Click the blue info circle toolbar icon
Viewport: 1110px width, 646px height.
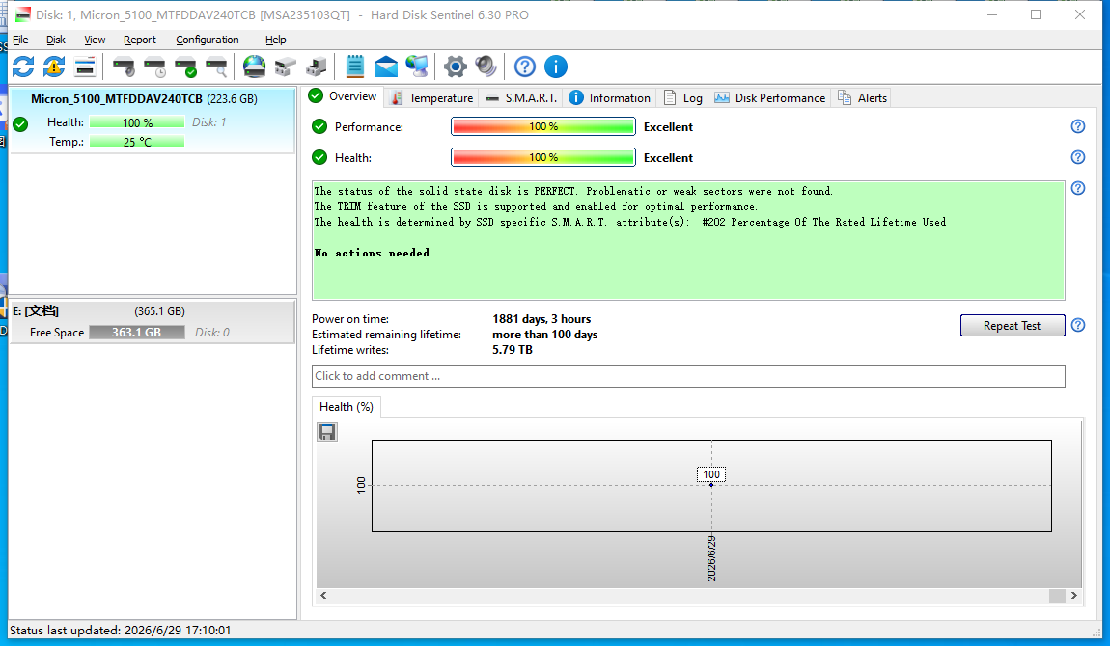tap(556, 67)
